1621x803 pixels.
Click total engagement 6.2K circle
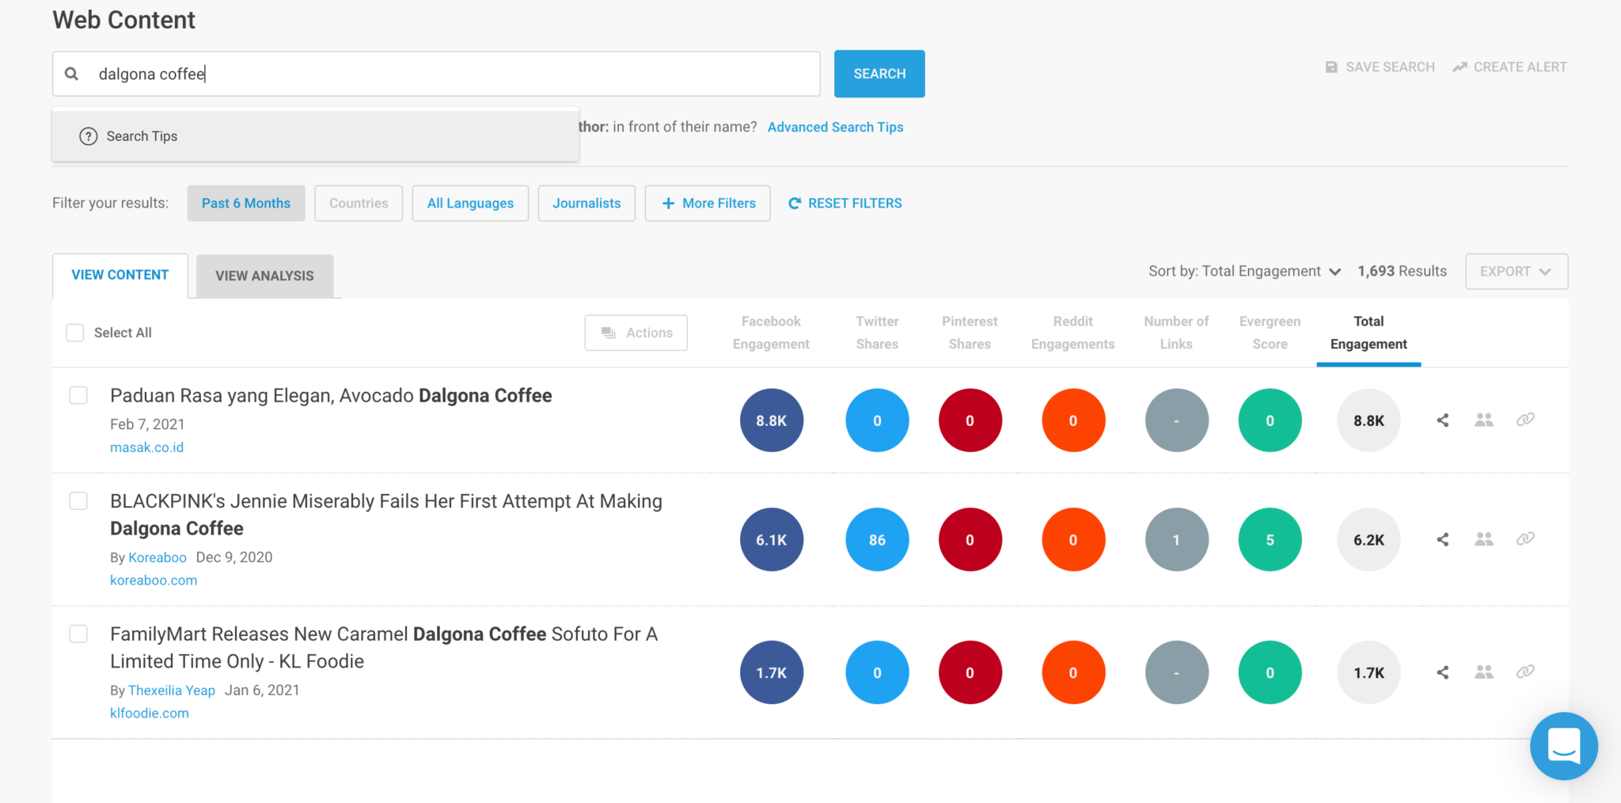[x=1369, y=539]
